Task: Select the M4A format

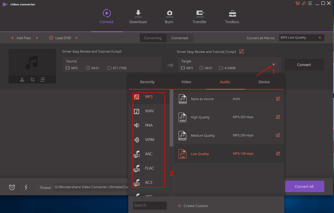Action: click(149, 125)
